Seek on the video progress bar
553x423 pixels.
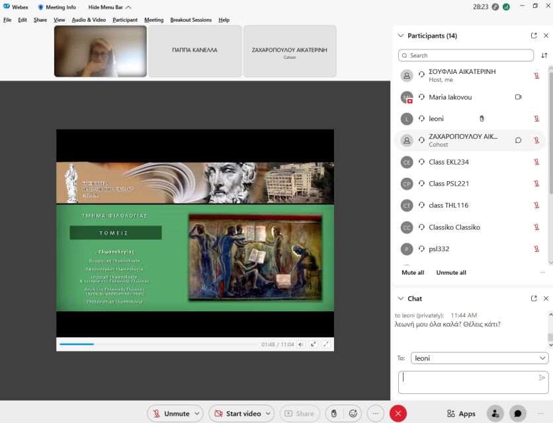(x=159, y=344)
